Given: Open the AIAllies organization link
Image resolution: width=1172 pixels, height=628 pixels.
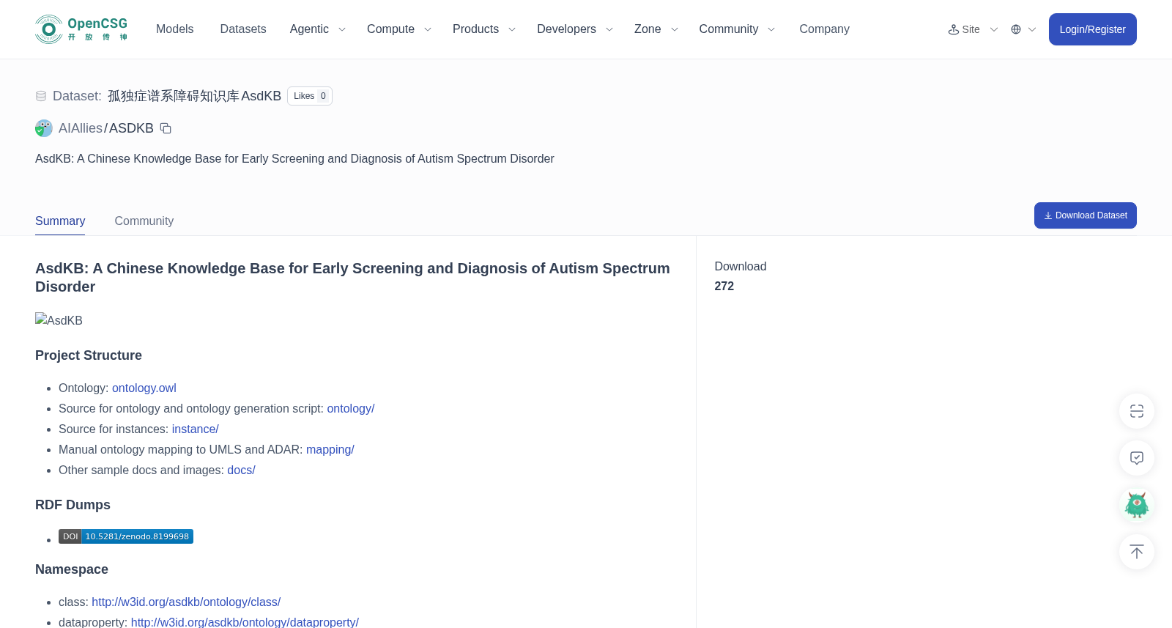Looking at the screenshot, I should (x=81, y=128).
